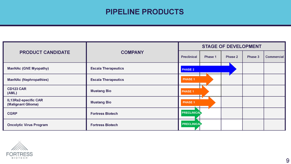Image resolution: width=291 pixels, height=164 pixels.
Task: Click the Fortress Biotech logo
Action: pos(19,150)
